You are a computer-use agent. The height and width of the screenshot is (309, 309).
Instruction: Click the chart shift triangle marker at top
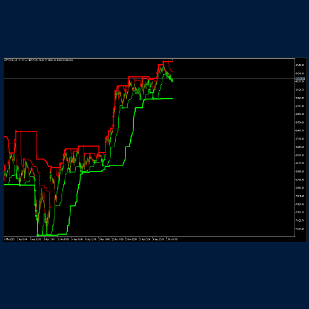[172, 59]
